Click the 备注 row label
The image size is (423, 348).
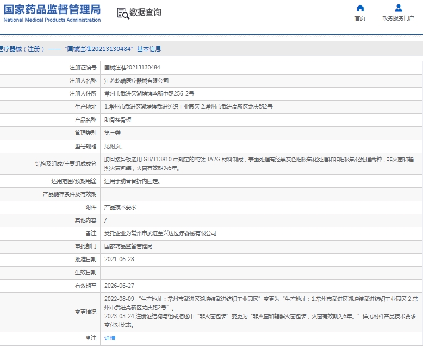point(91,233)
